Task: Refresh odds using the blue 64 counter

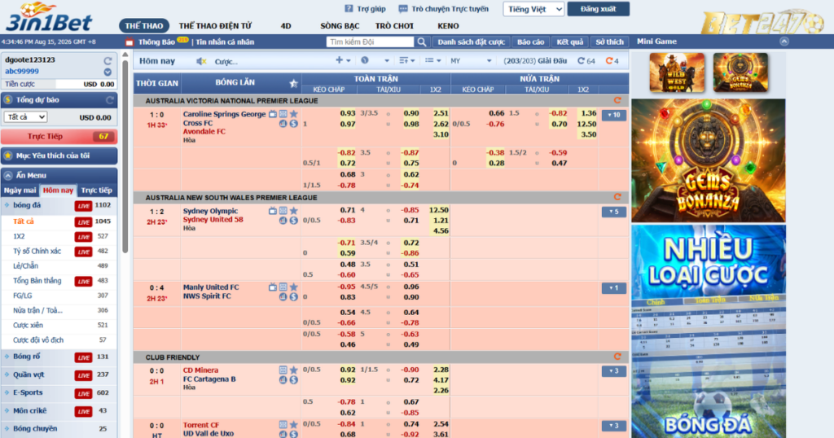Action: click(586, 61)
